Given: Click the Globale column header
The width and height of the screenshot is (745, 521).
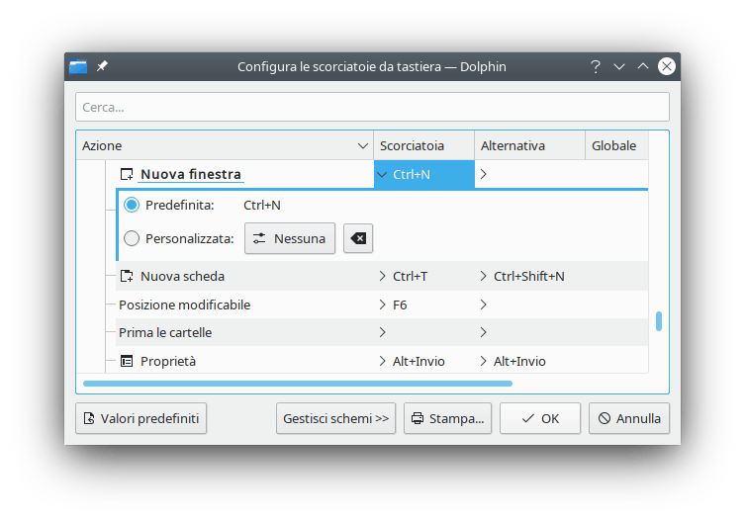Looking at the screenshot, I should point(613,145).
